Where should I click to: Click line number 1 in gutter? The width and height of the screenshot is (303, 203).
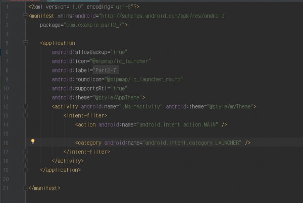[x=7, y=7]
